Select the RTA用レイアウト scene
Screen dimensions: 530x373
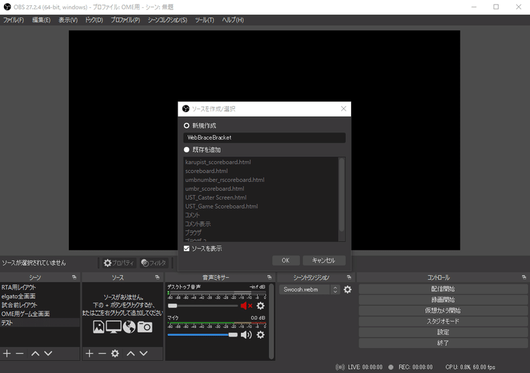pyautogui.click(x=40, y=288)
